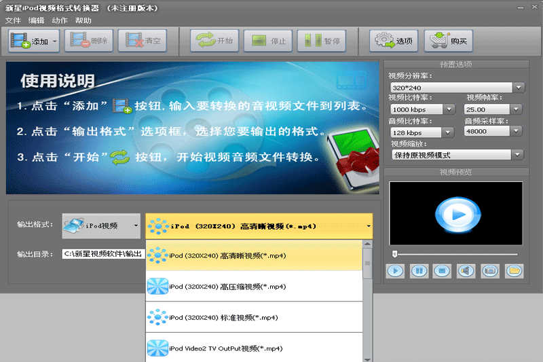
Task: Open the 添加 button's dropdown arrow
Action: pos(55,41)
